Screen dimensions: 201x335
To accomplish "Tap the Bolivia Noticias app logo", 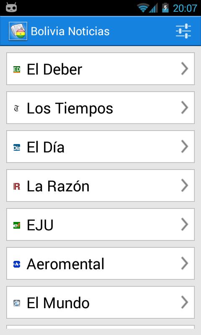I will click(18, 31).
